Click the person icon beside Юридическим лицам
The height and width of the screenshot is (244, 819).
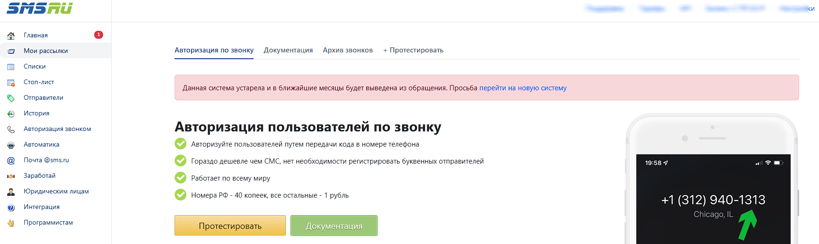11,192
